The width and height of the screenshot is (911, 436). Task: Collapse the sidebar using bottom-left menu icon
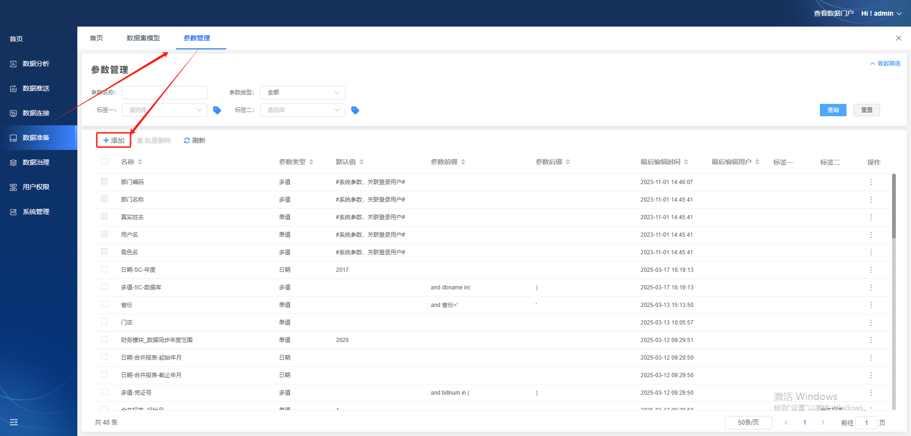coord(14,422)
